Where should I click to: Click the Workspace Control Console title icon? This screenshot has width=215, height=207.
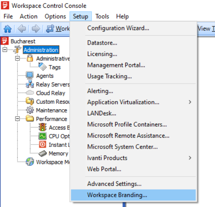coord(5,6)
